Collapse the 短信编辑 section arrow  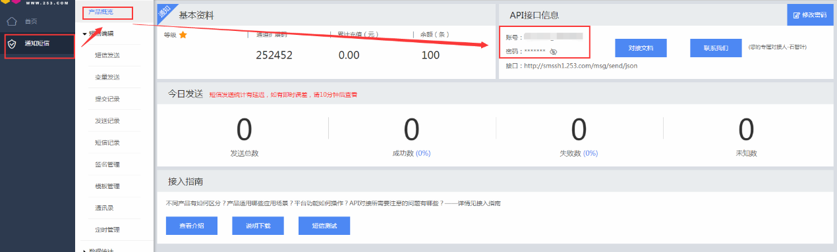pyautogui.click(x=84, y=34)
